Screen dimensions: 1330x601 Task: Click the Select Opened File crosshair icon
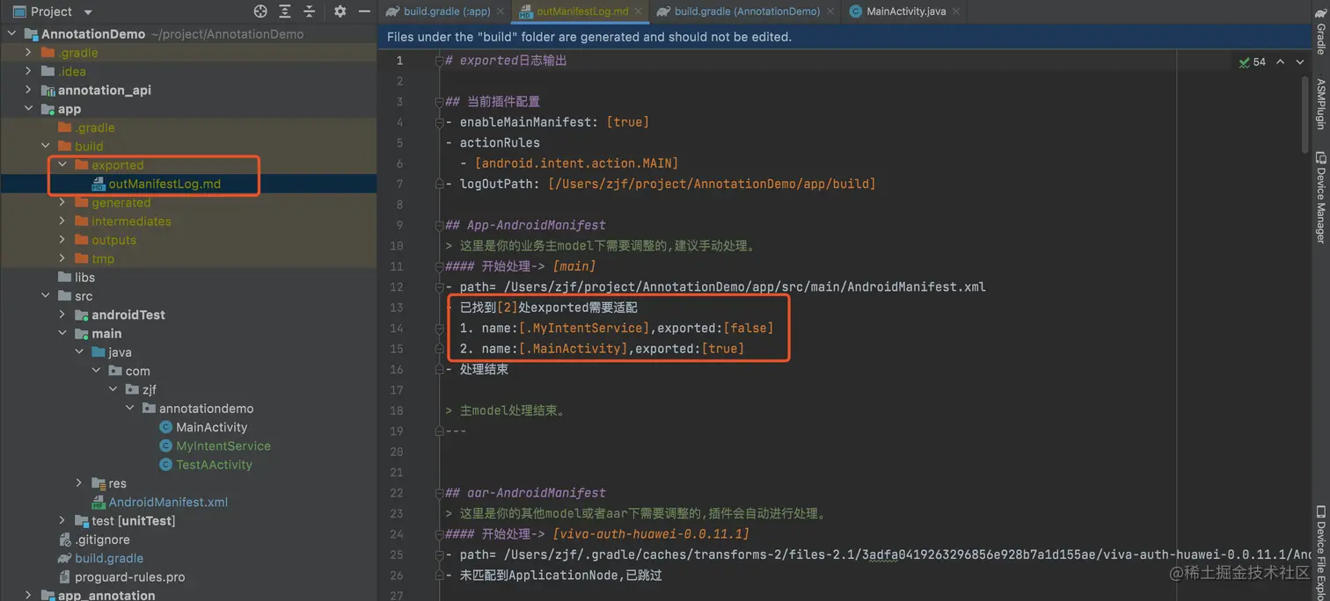click(259, 11)
